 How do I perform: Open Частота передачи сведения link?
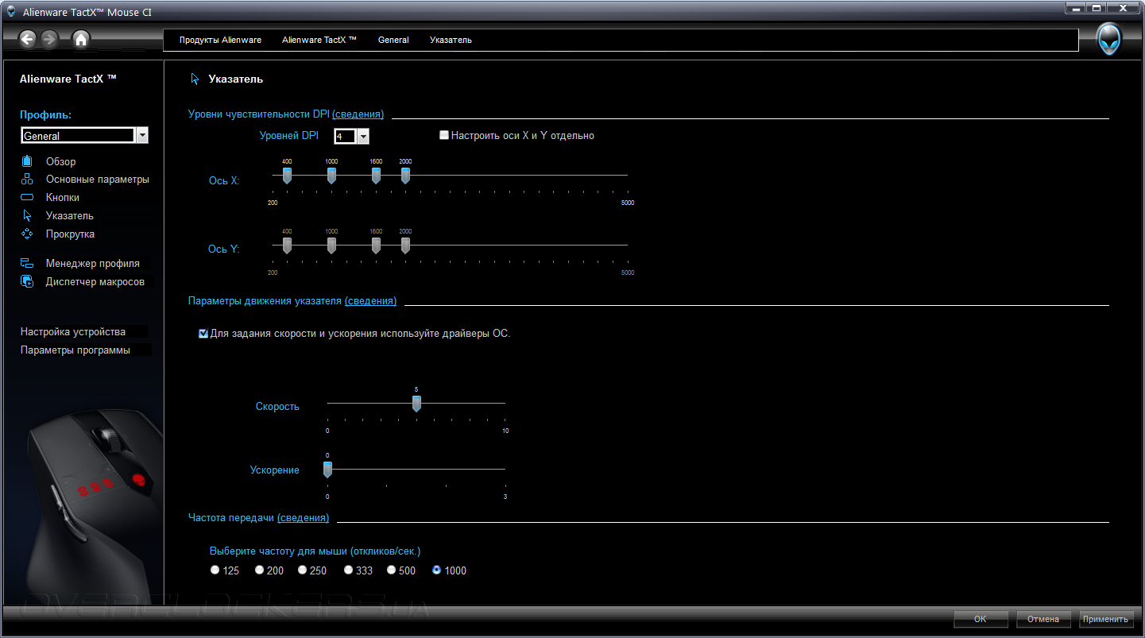coord(303,517)
